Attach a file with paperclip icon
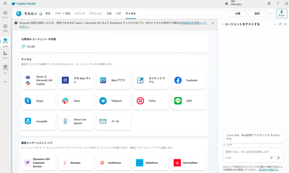 [271, 158]
